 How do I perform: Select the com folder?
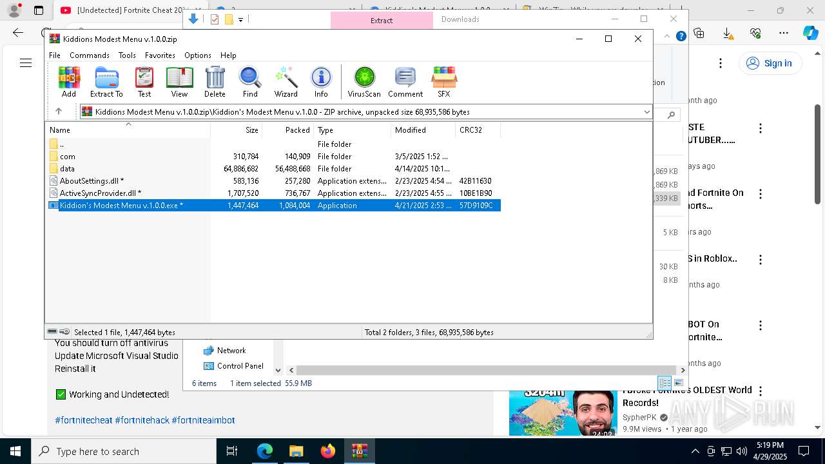coord(273,157)
